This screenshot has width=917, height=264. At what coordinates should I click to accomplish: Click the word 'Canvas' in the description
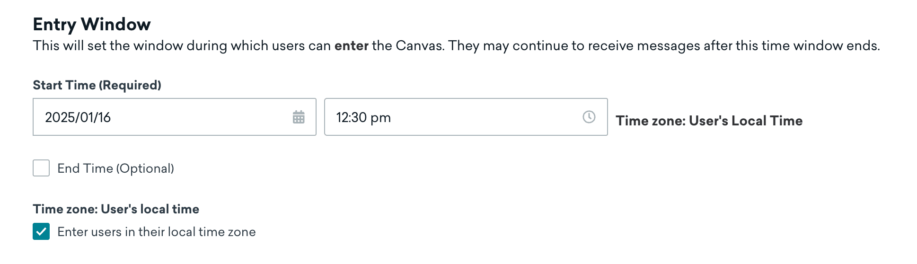click(x=419, y=45)
